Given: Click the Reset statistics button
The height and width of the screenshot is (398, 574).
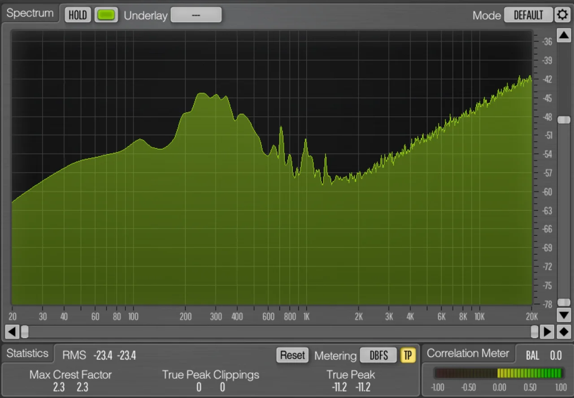Looking at the screenshot, I should point(292,355).
